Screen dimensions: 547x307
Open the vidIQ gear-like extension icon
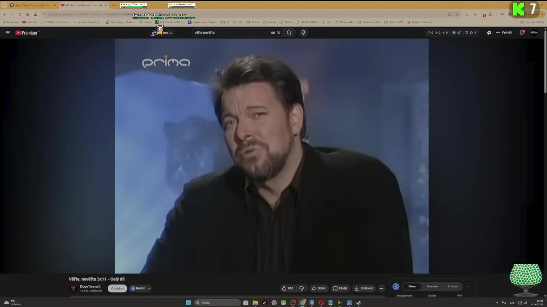[x=489, y=32]
